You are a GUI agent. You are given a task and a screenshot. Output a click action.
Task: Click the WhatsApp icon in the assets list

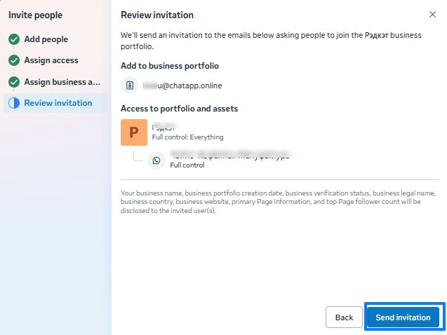tap(156, 160)
